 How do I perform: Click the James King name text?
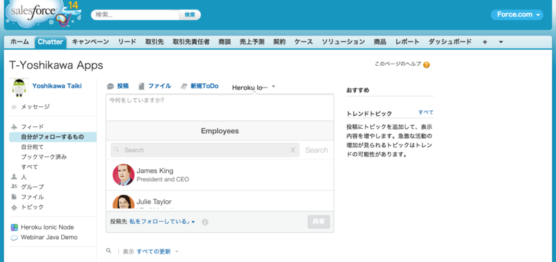[155, 171]
